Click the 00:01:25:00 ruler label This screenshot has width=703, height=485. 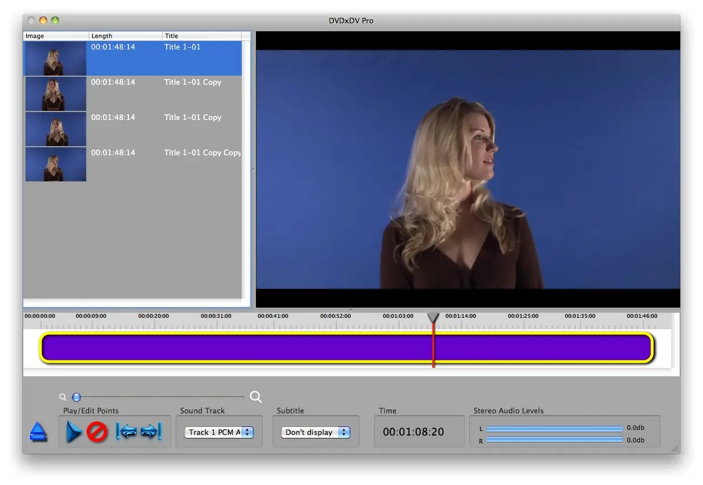pyautogui.click(x=523, y=316)
